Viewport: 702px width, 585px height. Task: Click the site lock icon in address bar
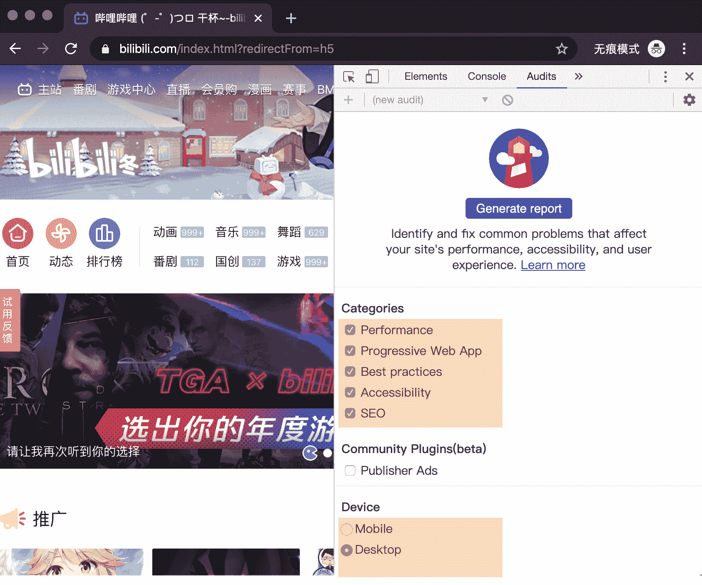point(105,49)
